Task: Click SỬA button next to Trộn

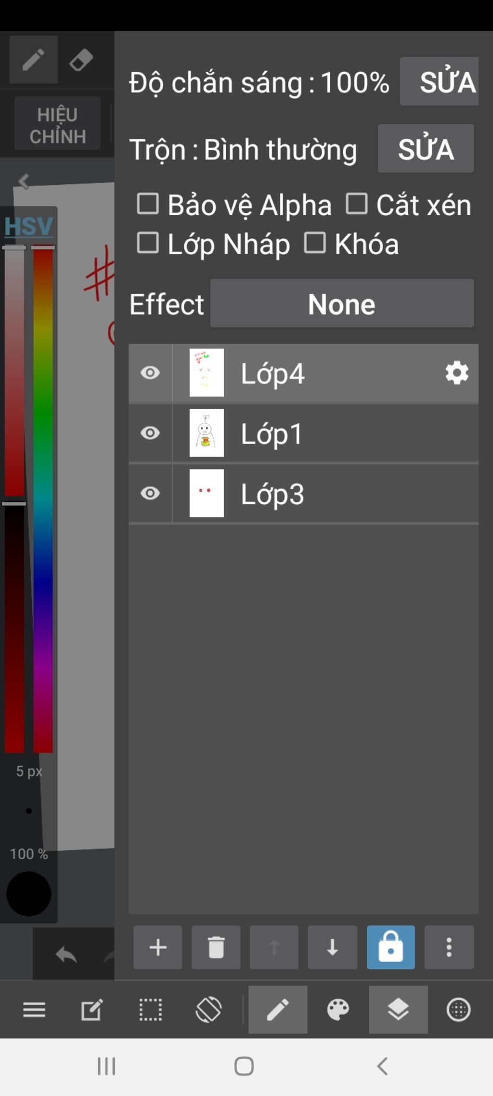Action: [426, 148]
